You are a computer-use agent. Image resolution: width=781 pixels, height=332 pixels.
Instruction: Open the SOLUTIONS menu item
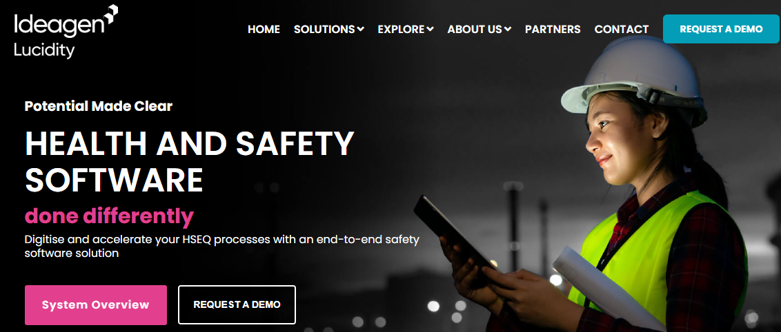324,30
